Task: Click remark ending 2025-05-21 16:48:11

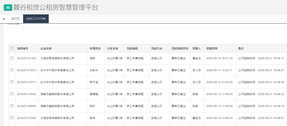Action: click(x=261, y=58)
